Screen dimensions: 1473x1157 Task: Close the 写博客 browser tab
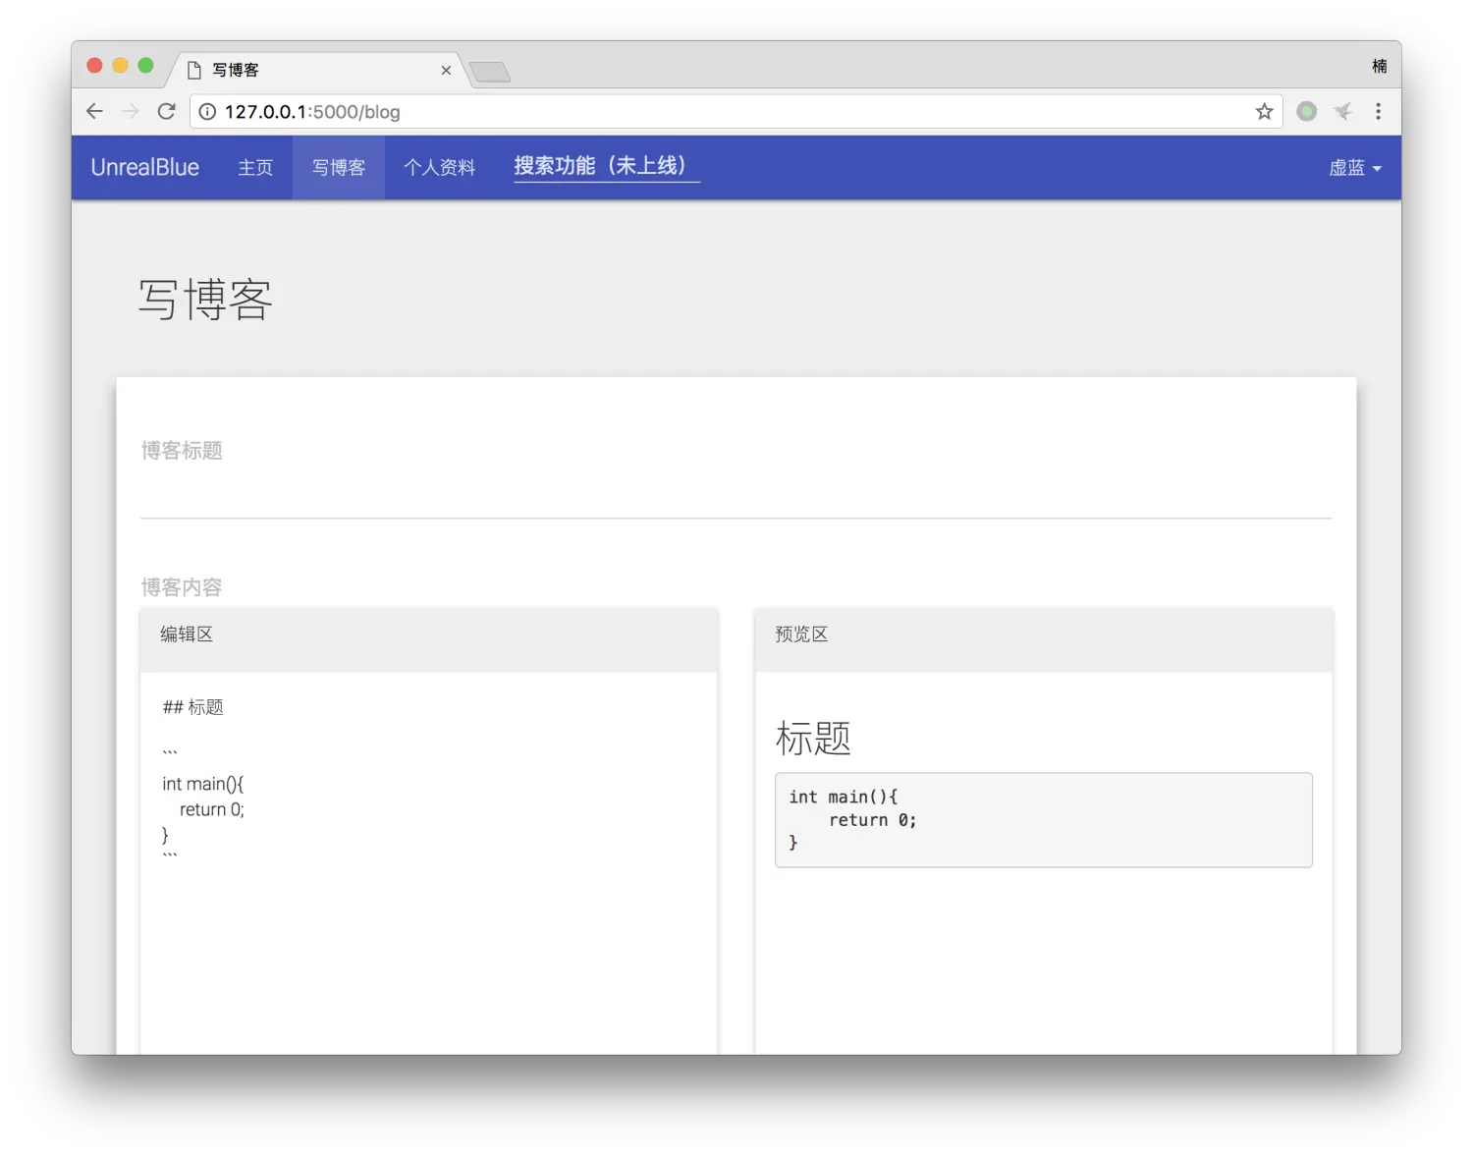pos(446,70)
